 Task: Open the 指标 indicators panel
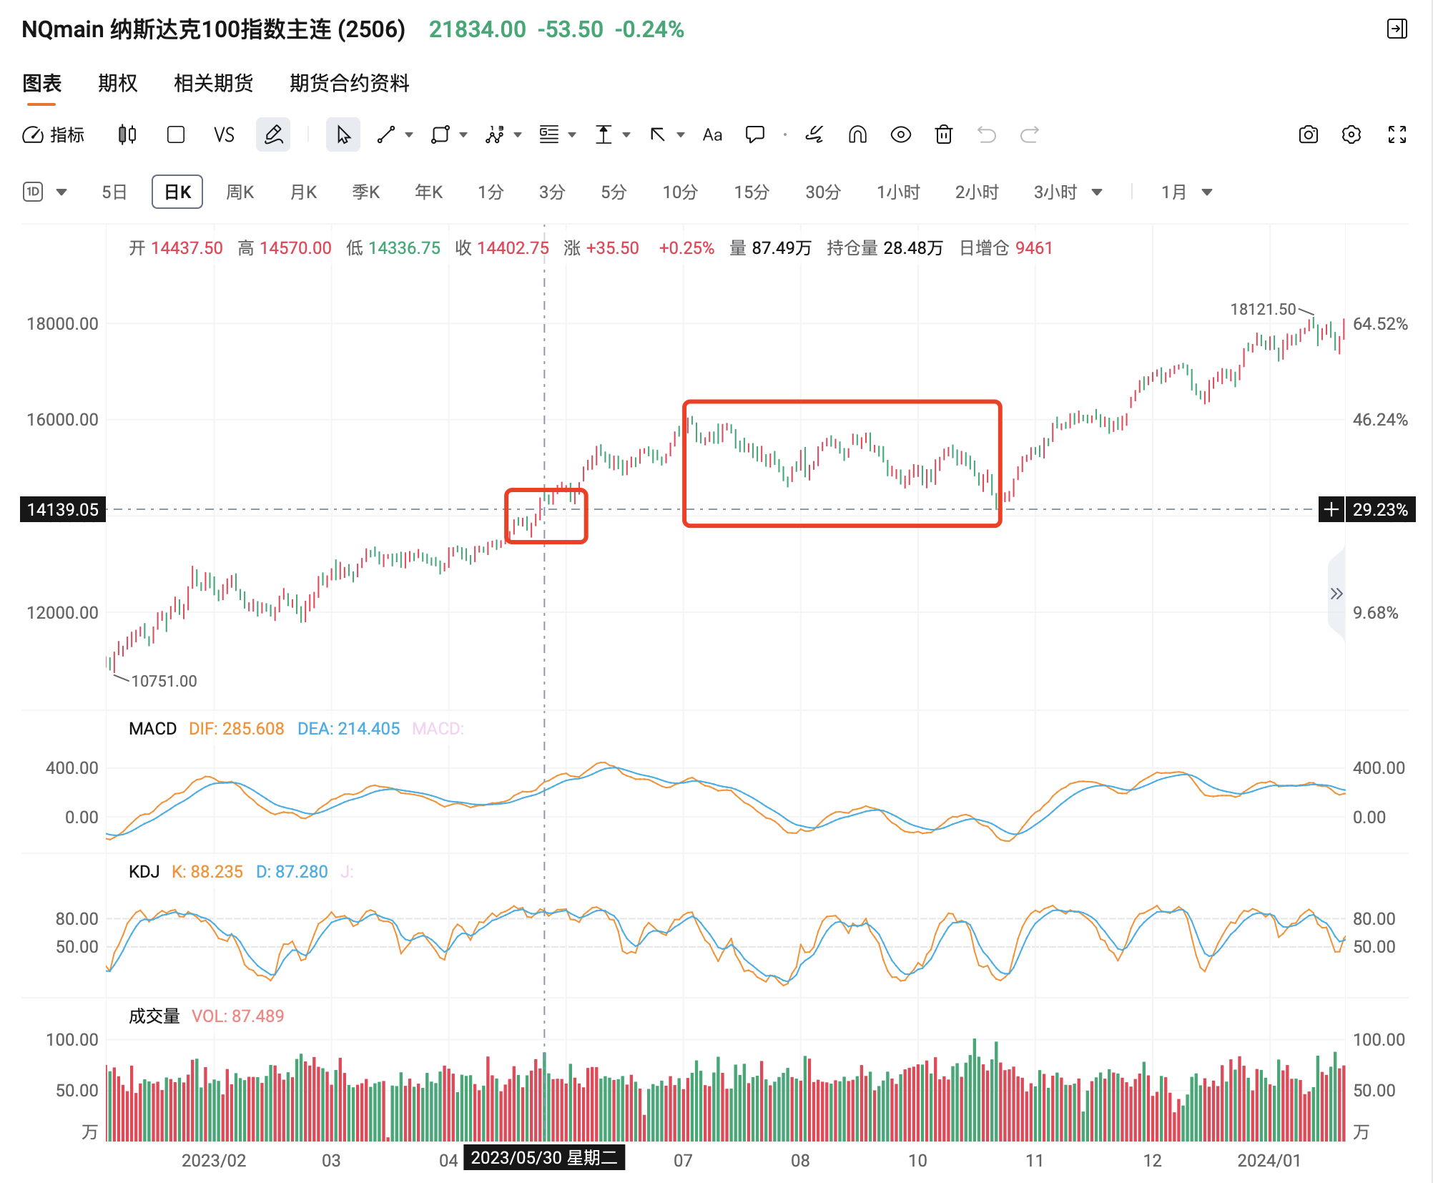(x=54, y=134)
